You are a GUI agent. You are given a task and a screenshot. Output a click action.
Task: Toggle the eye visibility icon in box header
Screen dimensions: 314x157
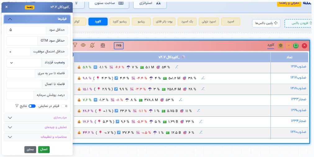point(83,45)
